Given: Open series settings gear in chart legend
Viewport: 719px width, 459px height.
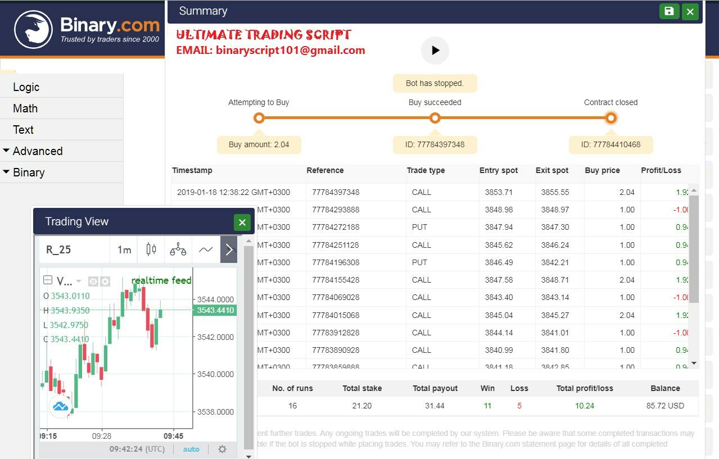Looking at the screenshot, I should point(105,281).
